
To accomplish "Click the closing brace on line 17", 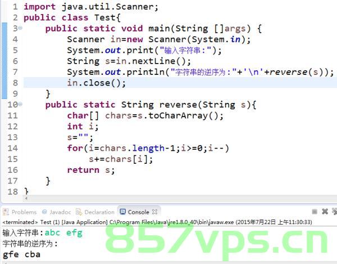I will [x=48, y=181].
